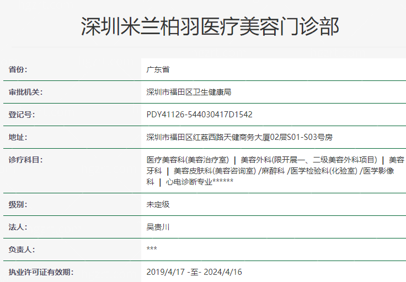Image resolution: width=406 pixels, height=282 pixels.
Task: Click the 地址 field label
Action: tap(18, 137)
